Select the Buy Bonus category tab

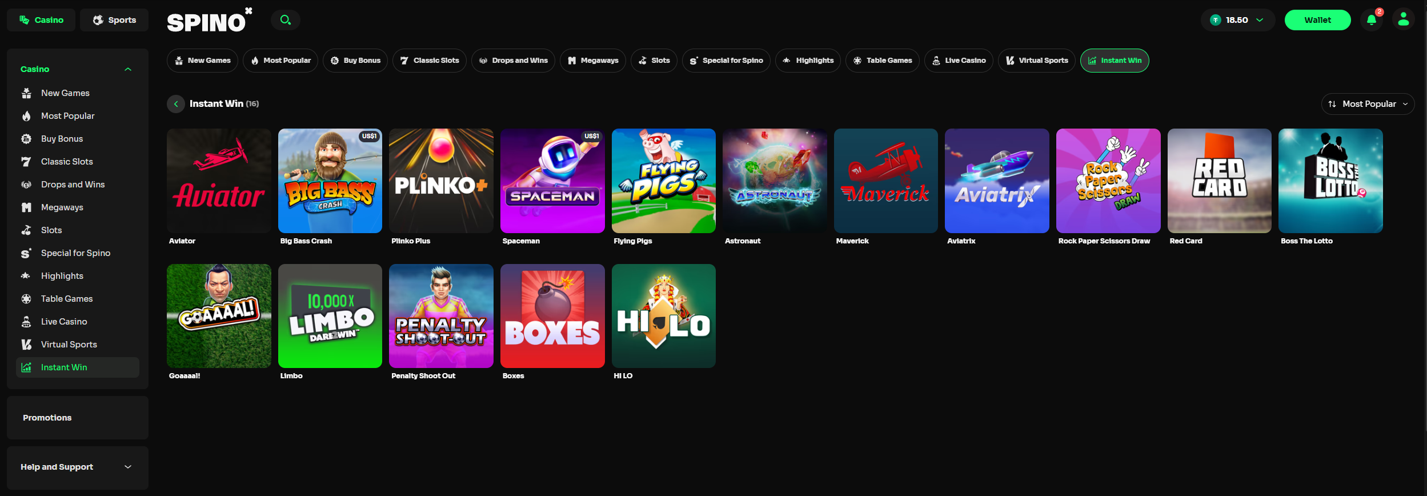coord(355,61)
